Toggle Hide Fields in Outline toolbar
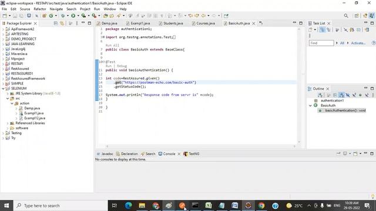 click(347, 95)
